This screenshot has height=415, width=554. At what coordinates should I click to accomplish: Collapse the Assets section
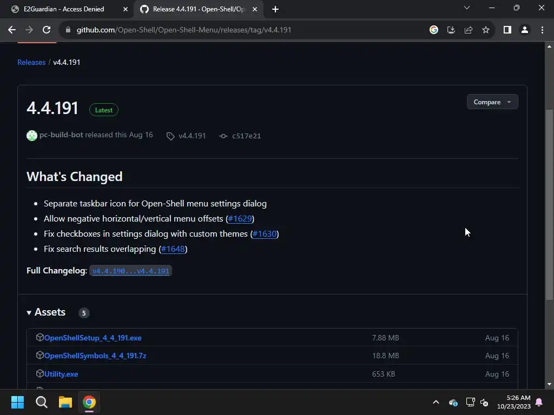tap(47, 312)
